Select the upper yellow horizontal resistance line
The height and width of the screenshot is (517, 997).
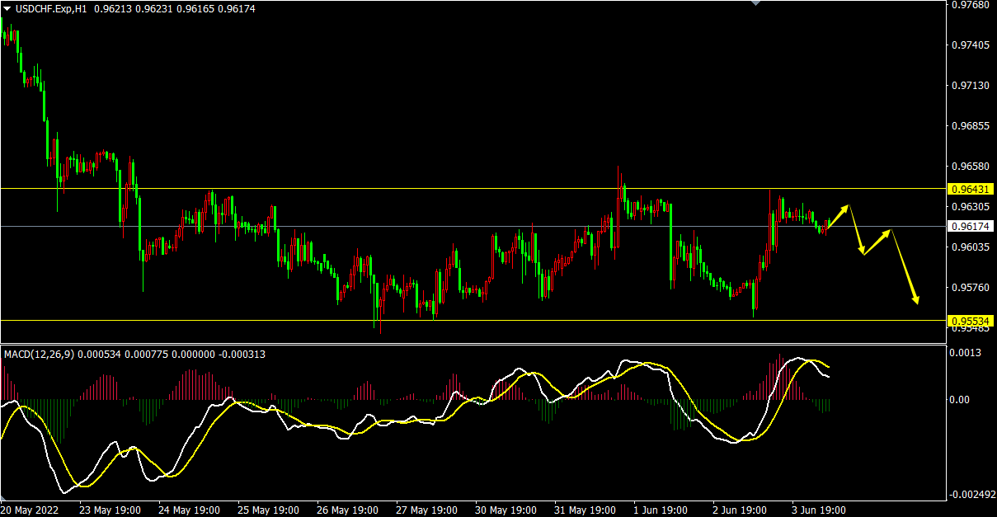(x=412, y=189)
